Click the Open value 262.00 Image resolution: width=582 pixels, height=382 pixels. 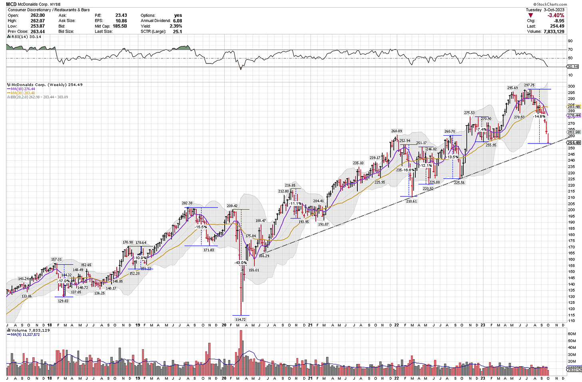coord(38,15)
